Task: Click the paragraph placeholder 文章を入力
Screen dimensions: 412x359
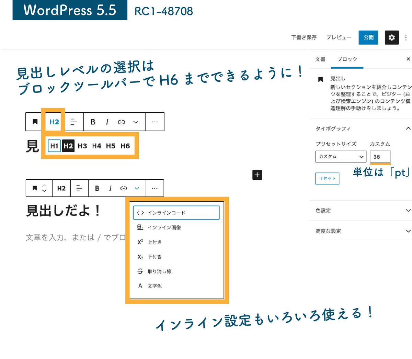Action: [x=76, y=237]
